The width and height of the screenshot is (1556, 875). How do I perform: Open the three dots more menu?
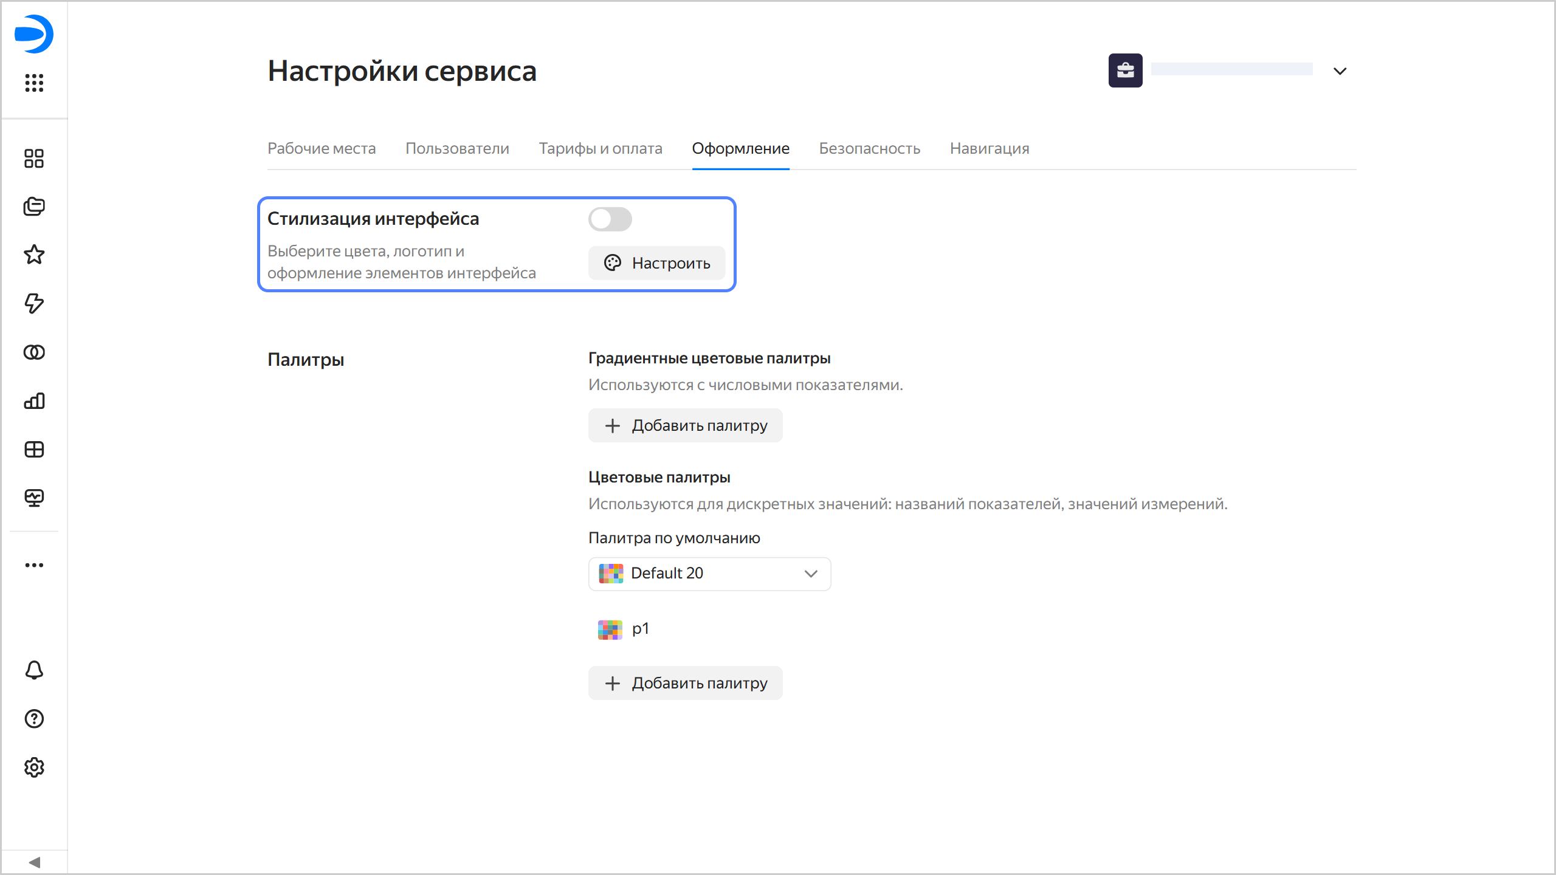click(34, 565)
